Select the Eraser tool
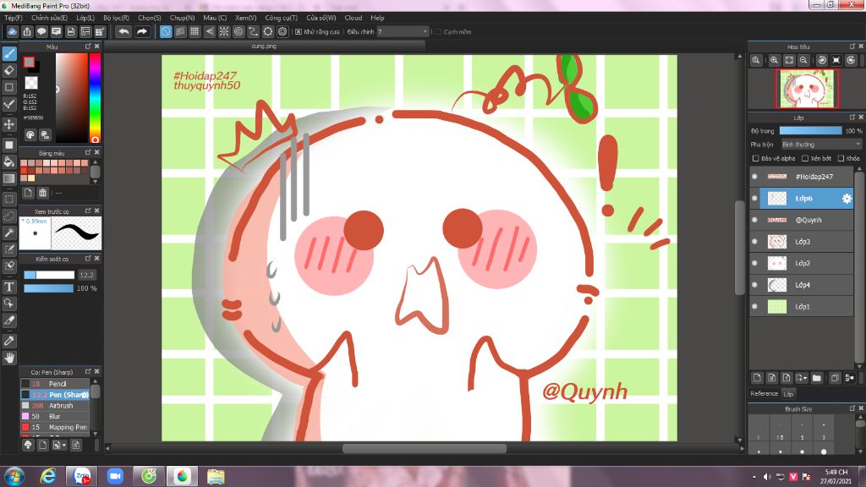Image resolution: width=866 pixels, height=487 pixels. [x=9, y=70]
